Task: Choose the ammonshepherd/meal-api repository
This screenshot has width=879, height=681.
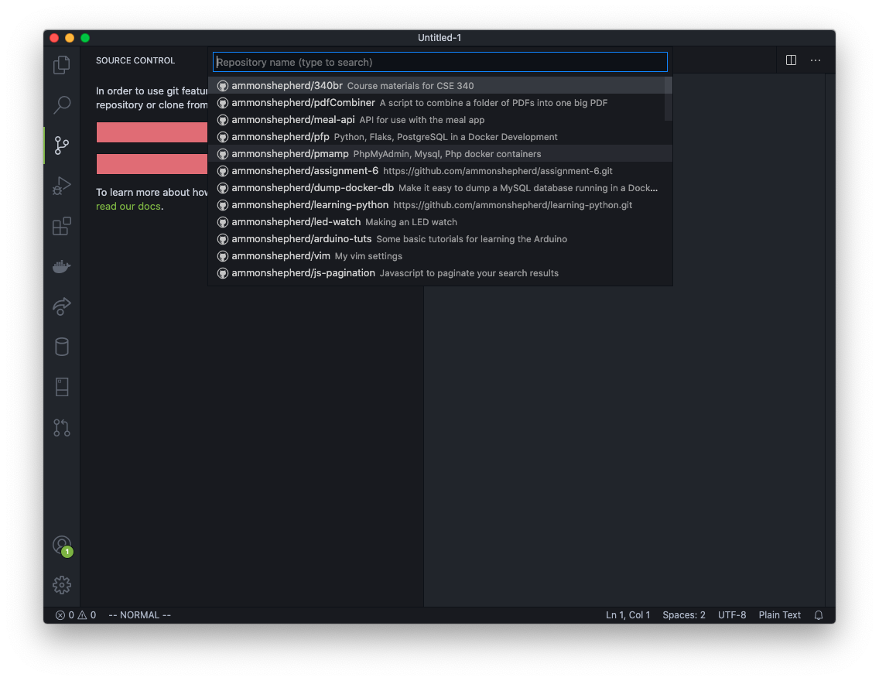Action: pyautogui.click(x=440, y=120)
